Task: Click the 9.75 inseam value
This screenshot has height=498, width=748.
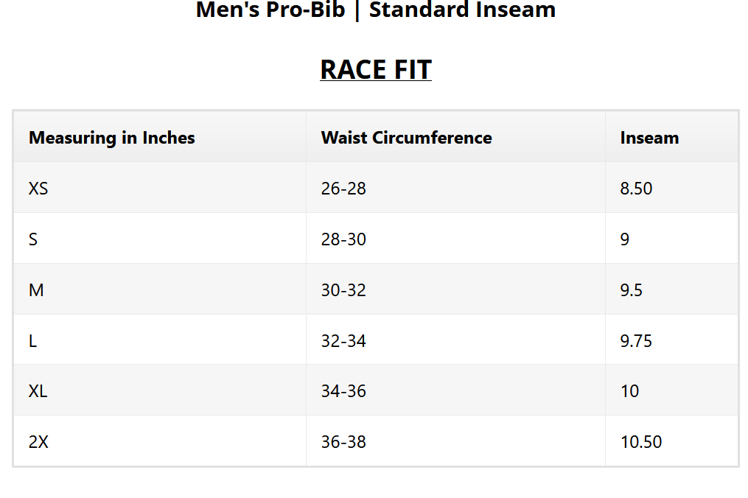Action: (636, 341)
